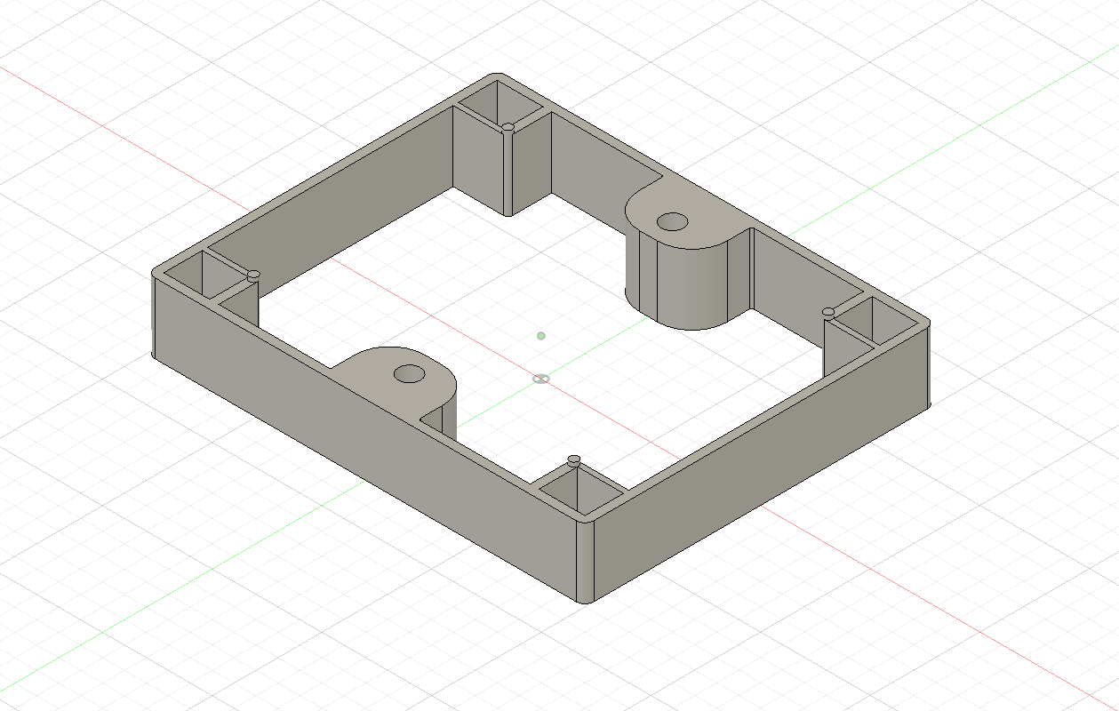Pick the small peg at the topmost corner

pyautogui.click(x=508, y=127)
